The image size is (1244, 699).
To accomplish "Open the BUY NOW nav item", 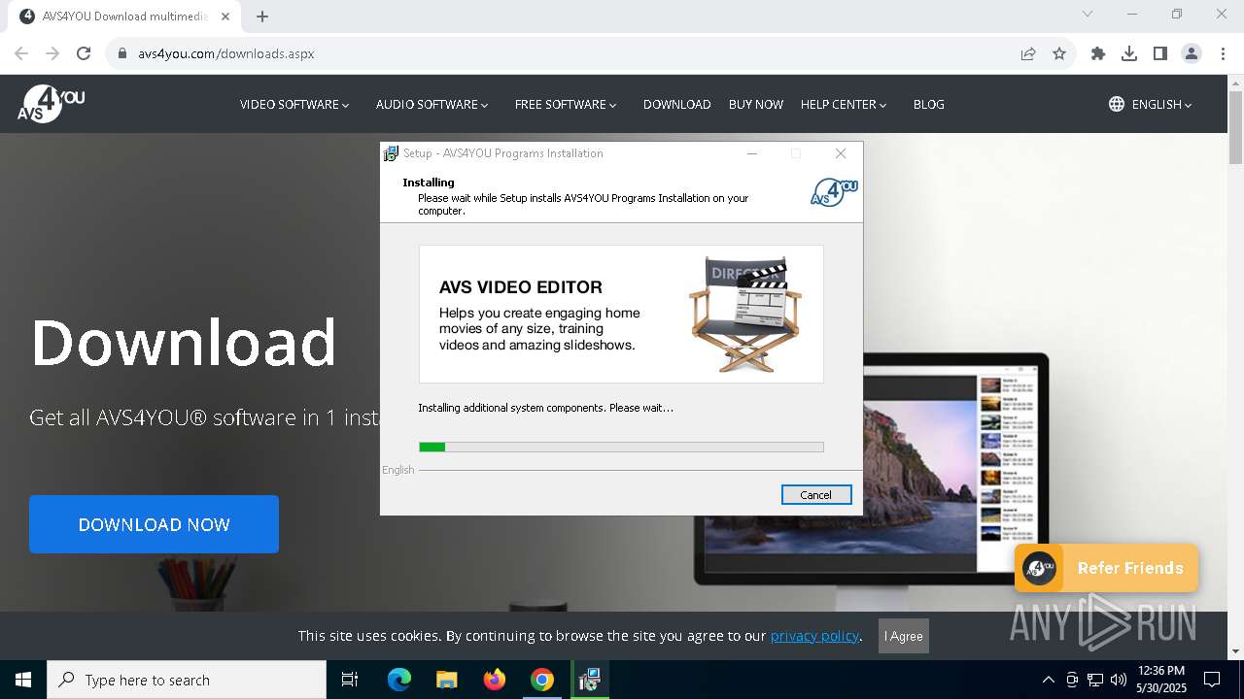I will pos(755,104).
